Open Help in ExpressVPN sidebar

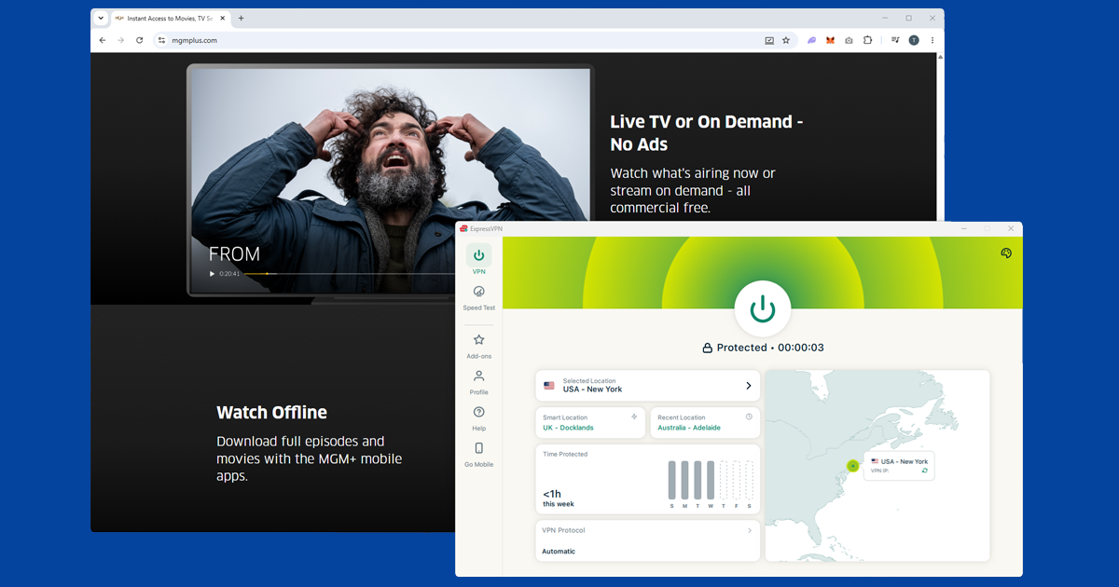click(x=478, y=418)
